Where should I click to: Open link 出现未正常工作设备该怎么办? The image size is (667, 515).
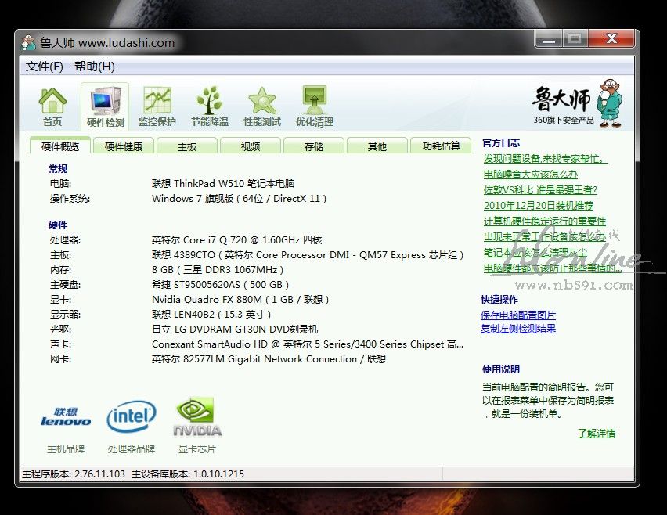pos(544,237)
